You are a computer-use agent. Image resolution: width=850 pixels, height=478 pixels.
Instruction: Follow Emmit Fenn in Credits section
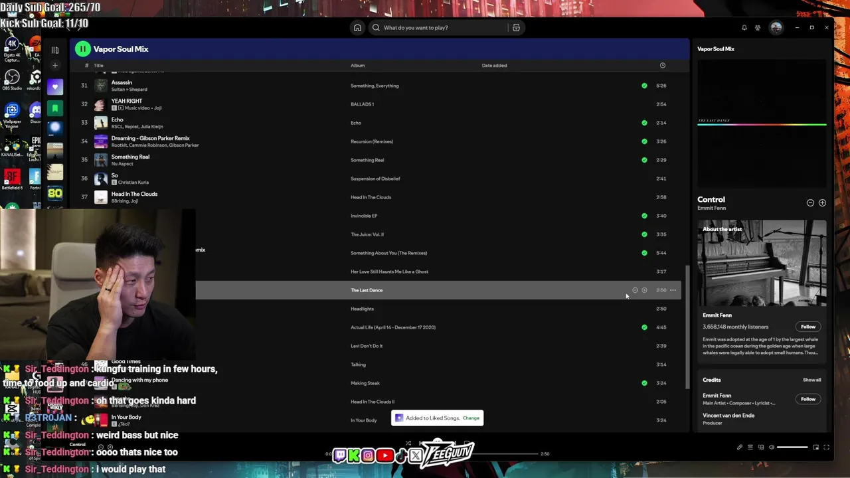click(807, 399)
